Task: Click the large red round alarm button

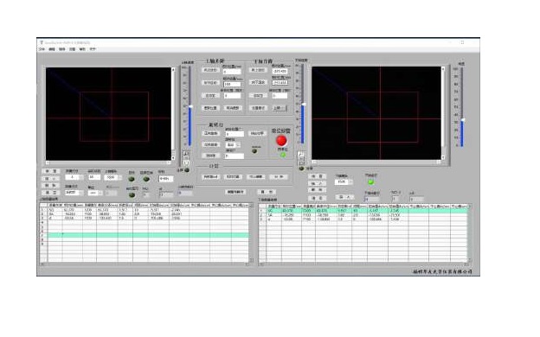Action: click(x=281, y=140)
